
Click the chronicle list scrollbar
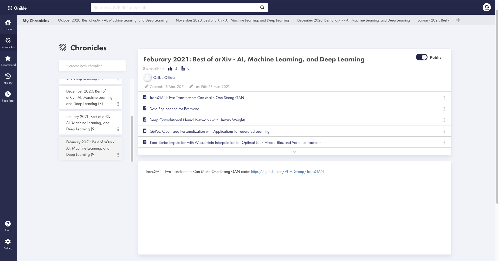(132, 139)
